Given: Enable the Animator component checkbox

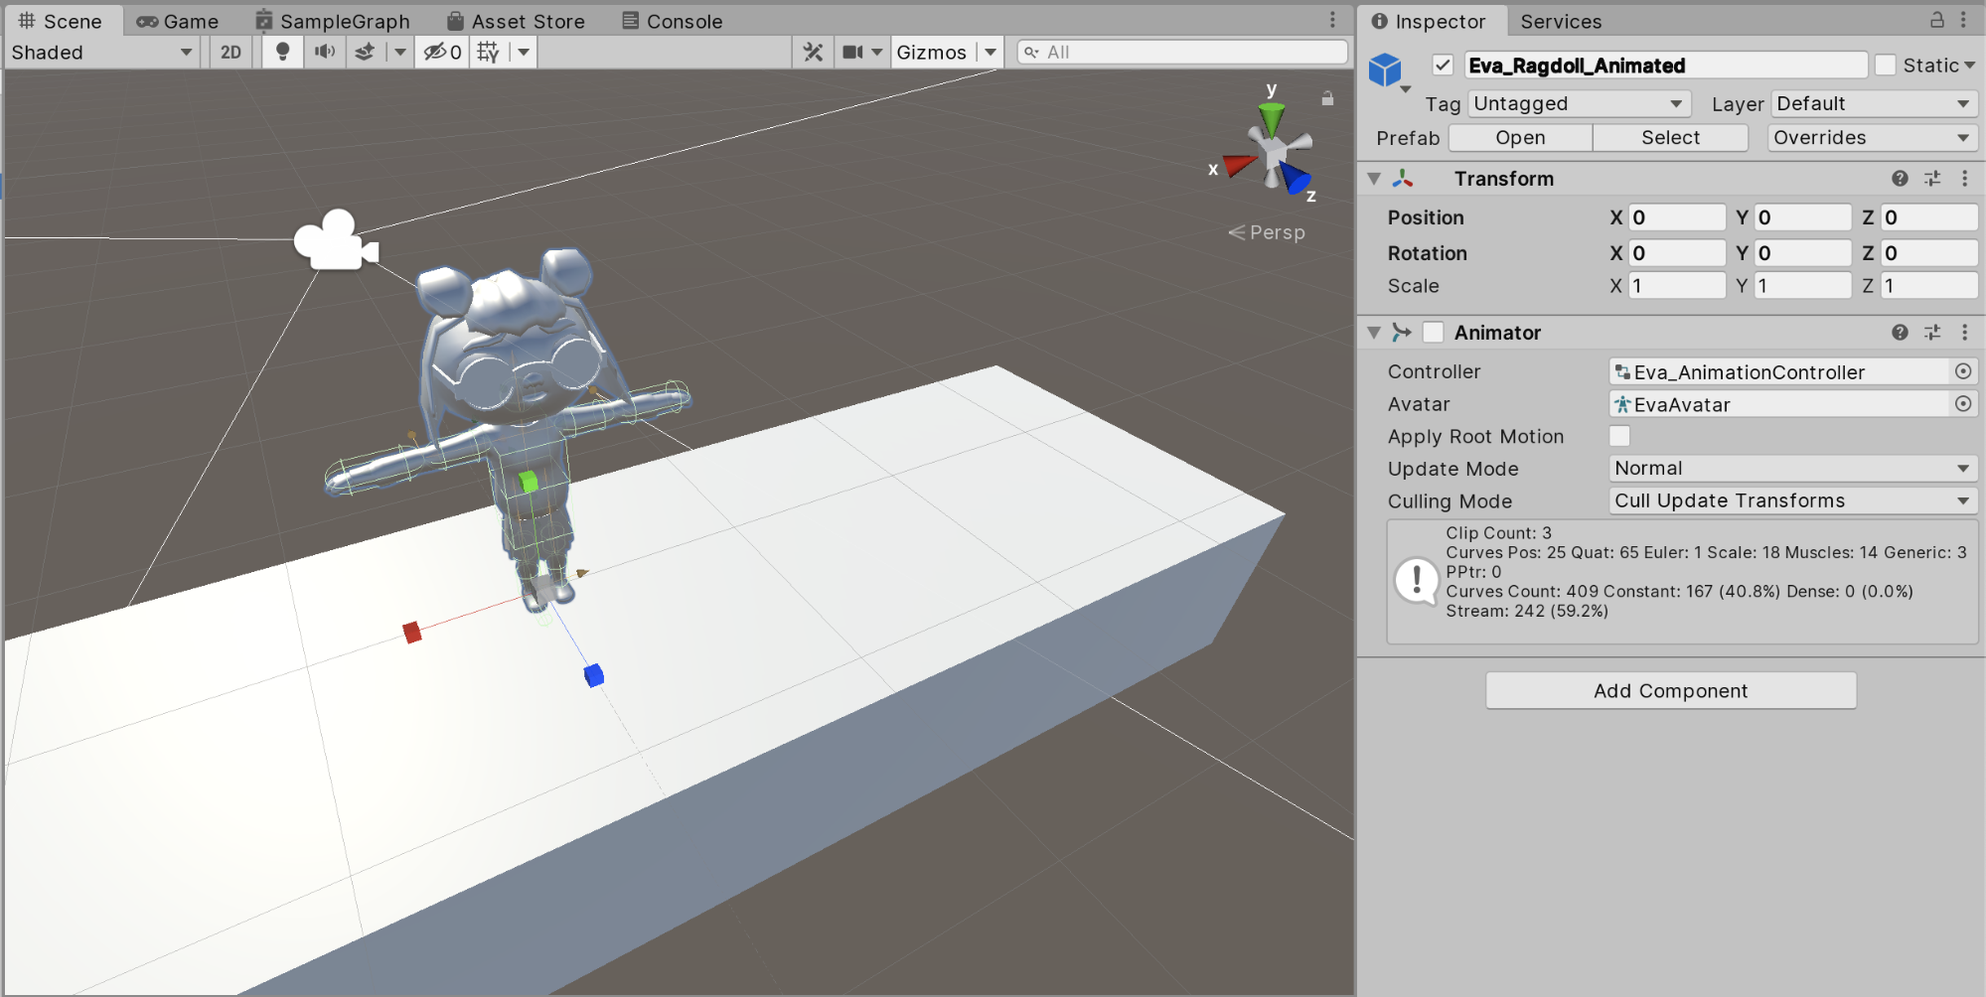Looking at the screenshot, I should point(1433,333).
